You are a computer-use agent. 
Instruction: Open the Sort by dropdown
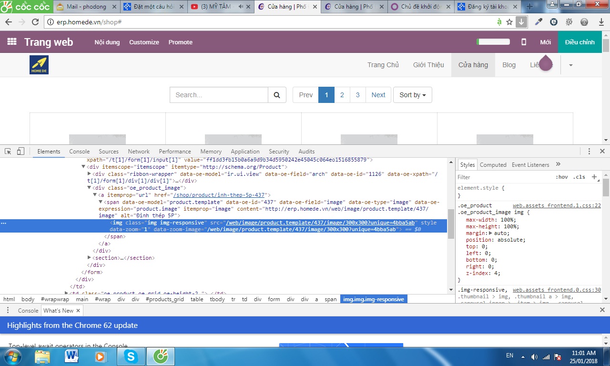tap(412, 95)
